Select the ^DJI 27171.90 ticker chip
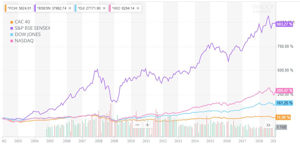 point(91,8)
